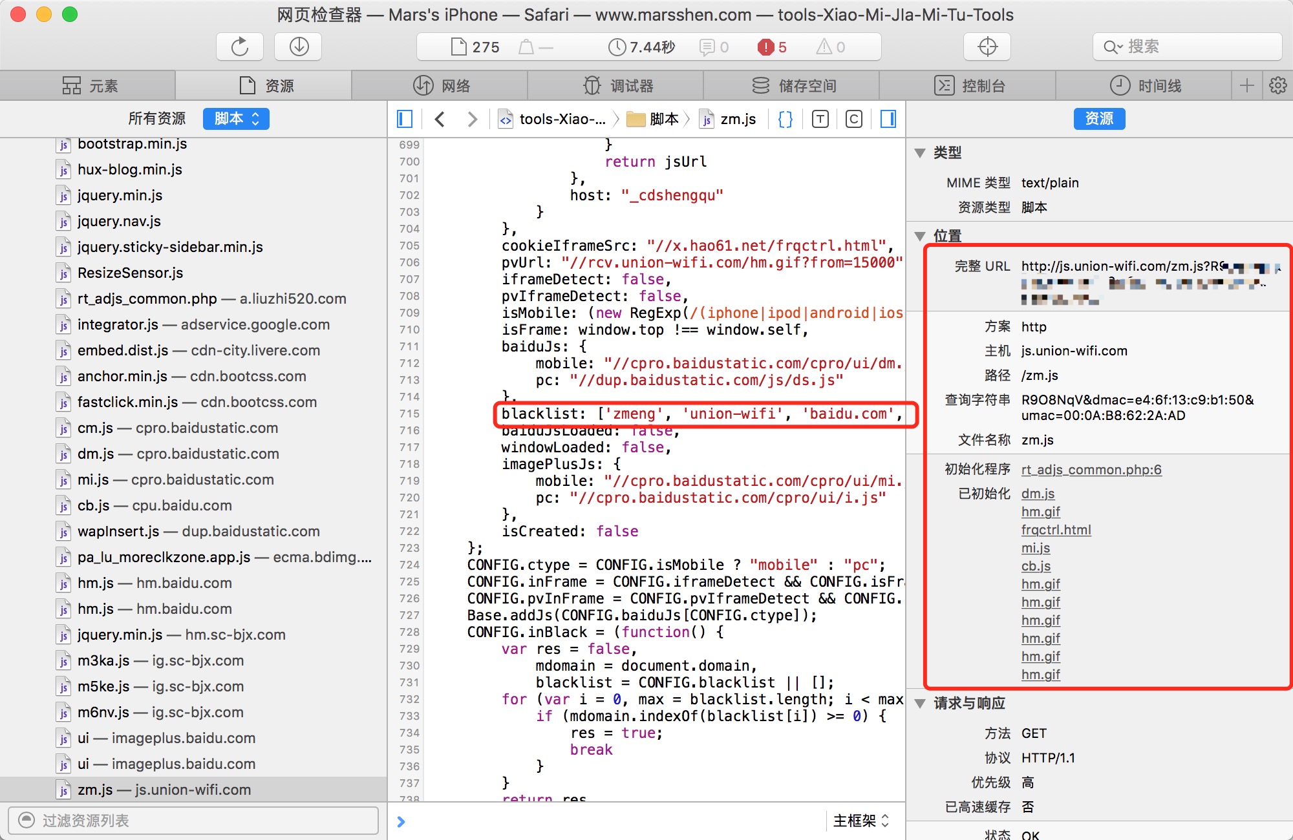Collapse the 类型 section

(x=920, y=153)
